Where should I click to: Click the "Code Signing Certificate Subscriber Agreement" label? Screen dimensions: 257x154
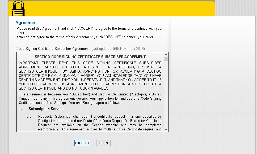coord(53,49)
